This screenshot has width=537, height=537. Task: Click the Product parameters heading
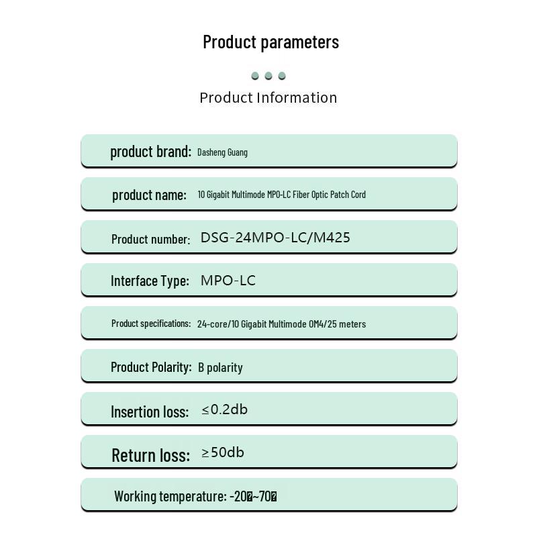point(271,42)
